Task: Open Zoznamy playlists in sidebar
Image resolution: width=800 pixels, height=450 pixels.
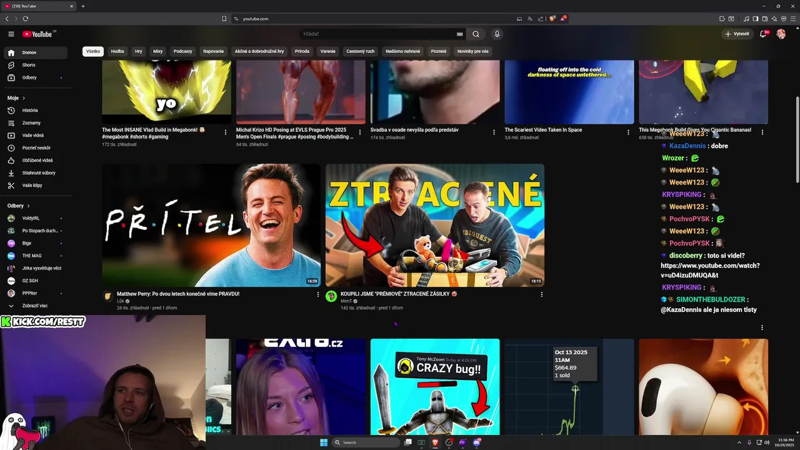Action: tap(35, 122)
